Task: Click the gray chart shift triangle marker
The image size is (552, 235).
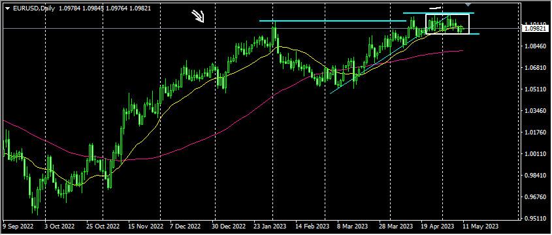Action: pyautogui.click(x=468, y=4)
